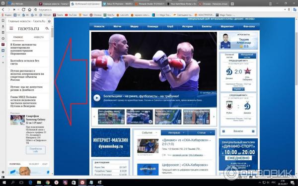Image resolution: width=298 pixels, height=186 pixels.
Task: Show hidden system tray icons
Action: coord(260,183)
